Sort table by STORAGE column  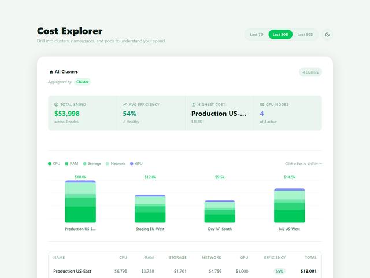177,257
